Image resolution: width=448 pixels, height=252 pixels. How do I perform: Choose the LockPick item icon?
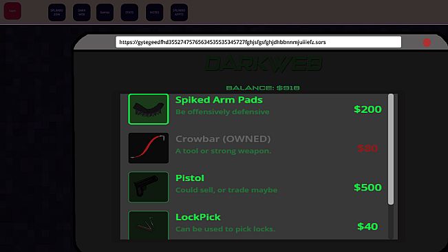148,225
